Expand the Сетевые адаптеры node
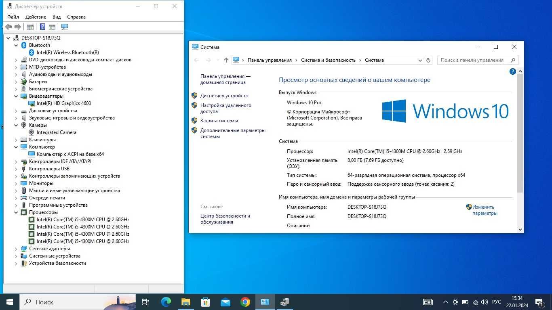Screen dimensions: 552x310 click(x=16, y=249)
